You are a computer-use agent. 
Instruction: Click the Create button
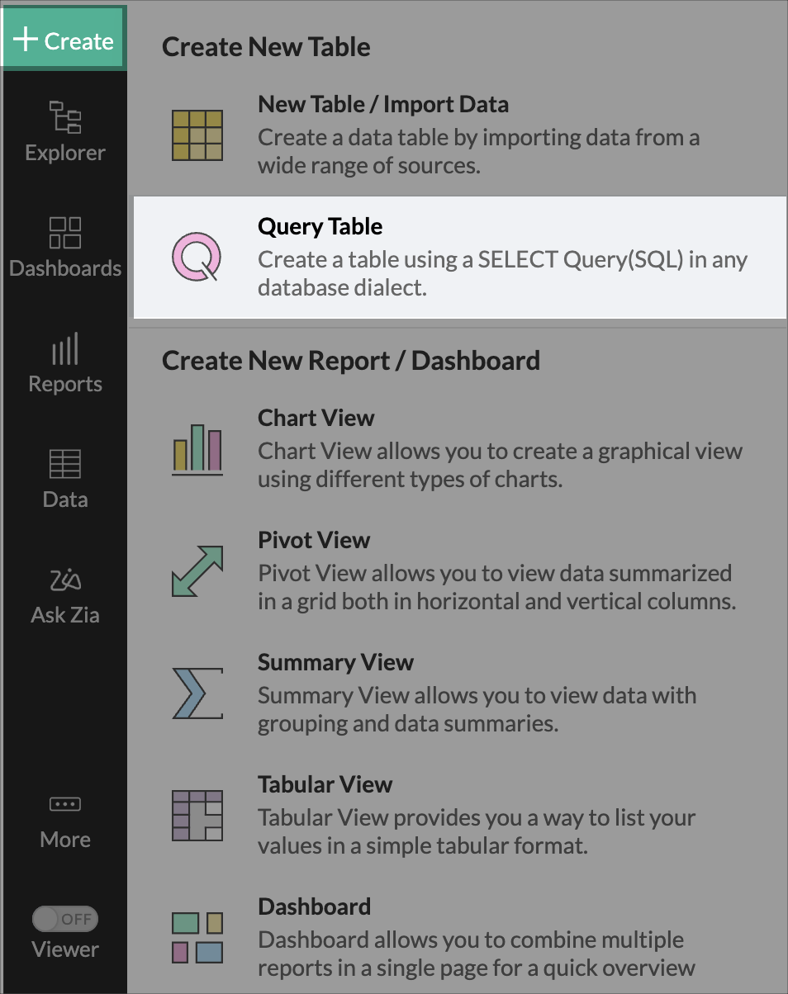pyautogui.click(x=64, y=40)
